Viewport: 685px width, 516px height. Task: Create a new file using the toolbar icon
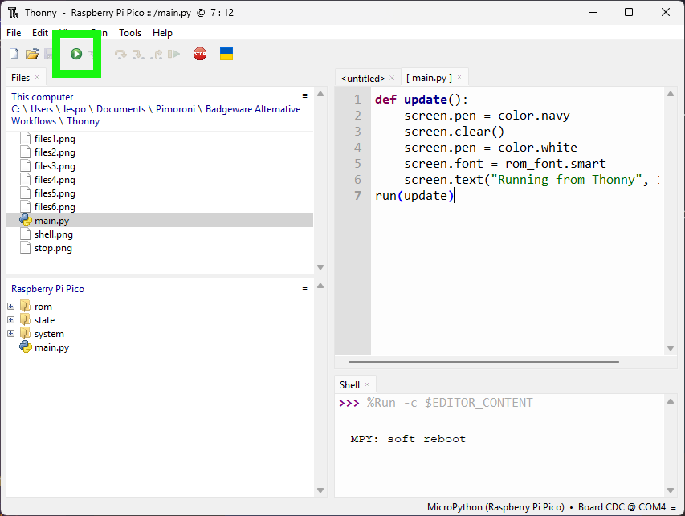tap(14, 54)
